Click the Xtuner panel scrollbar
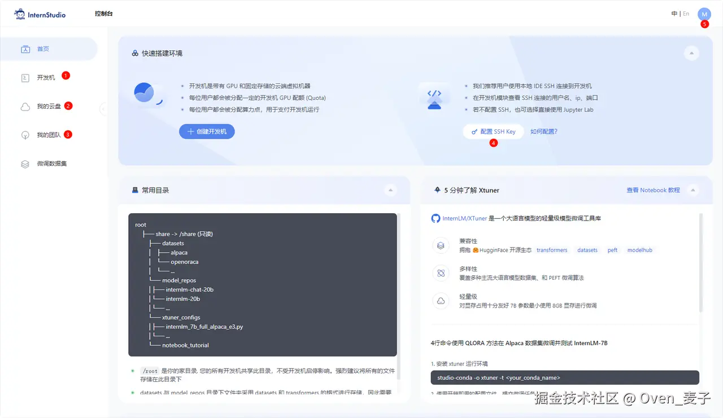Screen dimensions: 723x418 point(701,262)
